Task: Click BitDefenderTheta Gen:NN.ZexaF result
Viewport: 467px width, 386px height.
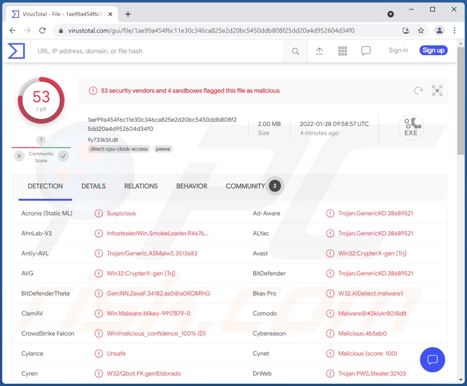Action: coord(158,293)
